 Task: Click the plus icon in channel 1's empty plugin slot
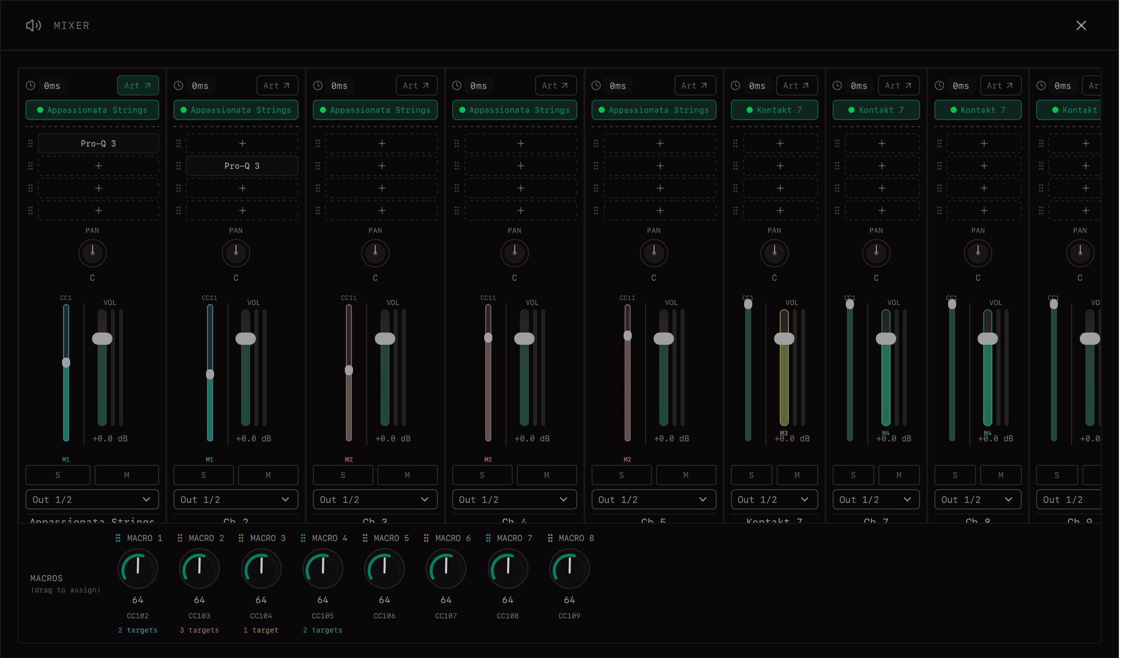98,165
